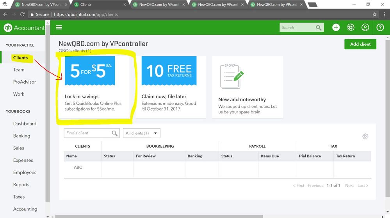Open Banking in sidebar
This screenshot has height=218, width=390.
(21, 136)
